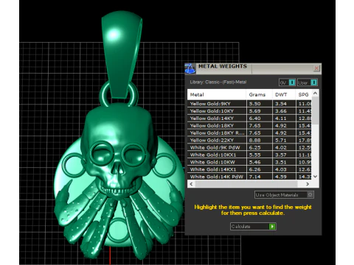Click the pendant bail in the viewport
The width and height of the screenshot is (354, 265).
(x=121, y=54)
